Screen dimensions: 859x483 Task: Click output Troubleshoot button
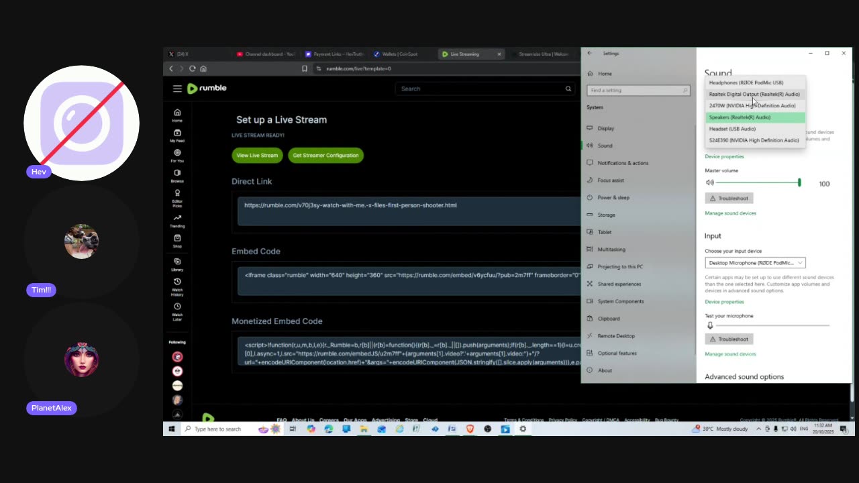pos(729,199)
